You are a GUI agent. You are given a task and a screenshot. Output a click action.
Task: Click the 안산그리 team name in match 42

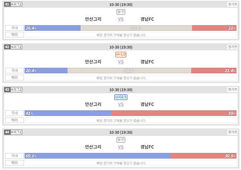[93, 62]
